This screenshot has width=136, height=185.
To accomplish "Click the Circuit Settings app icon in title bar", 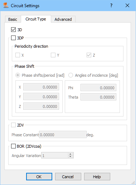I will click(x=6, y=5).
